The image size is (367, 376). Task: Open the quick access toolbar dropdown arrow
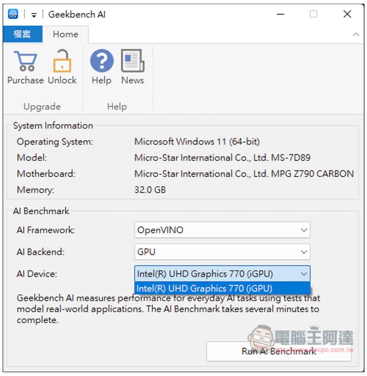[34, 15]
